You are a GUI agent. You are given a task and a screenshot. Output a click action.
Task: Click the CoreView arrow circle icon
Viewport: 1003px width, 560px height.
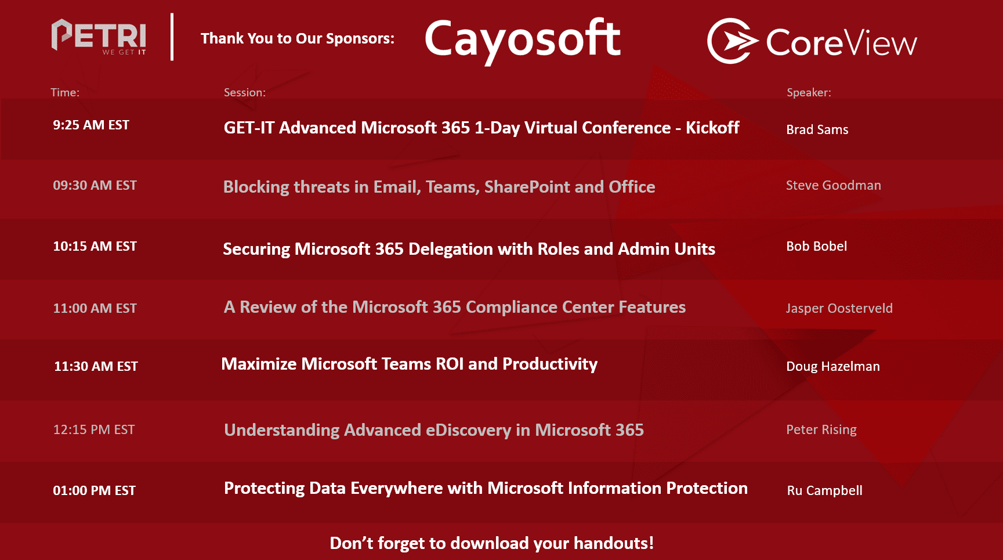click(732, 41)
